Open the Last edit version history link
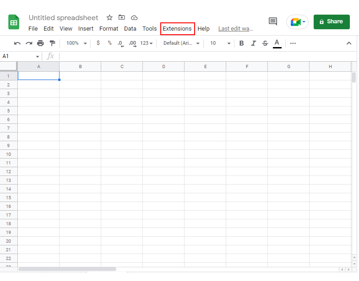 tap(235, 28)
